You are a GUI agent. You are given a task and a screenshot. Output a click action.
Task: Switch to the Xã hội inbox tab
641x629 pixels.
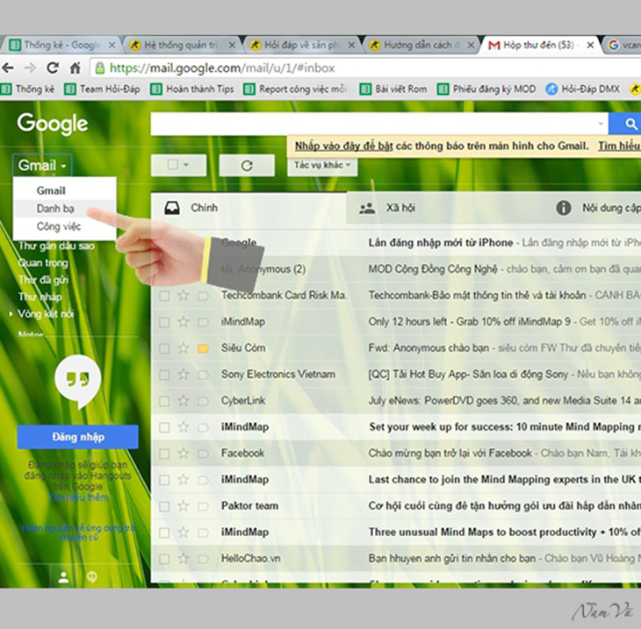(x=445, y=208)
